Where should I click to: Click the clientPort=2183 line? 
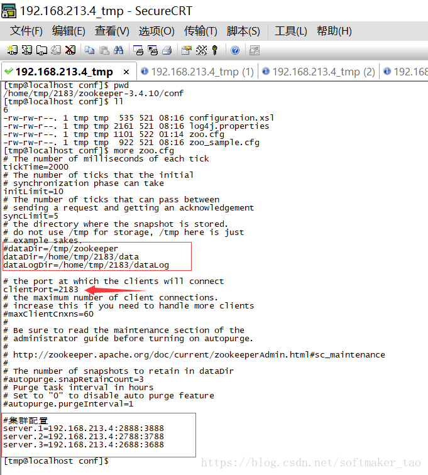coord(41,289)
